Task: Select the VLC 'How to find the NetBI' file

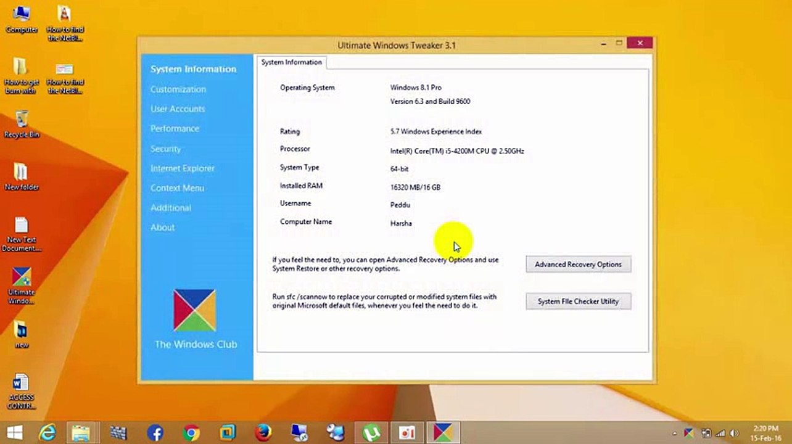Action: 65,23
